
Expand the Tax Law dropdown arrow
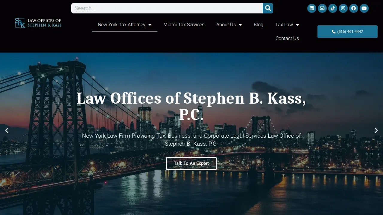(x=297, y=25)
